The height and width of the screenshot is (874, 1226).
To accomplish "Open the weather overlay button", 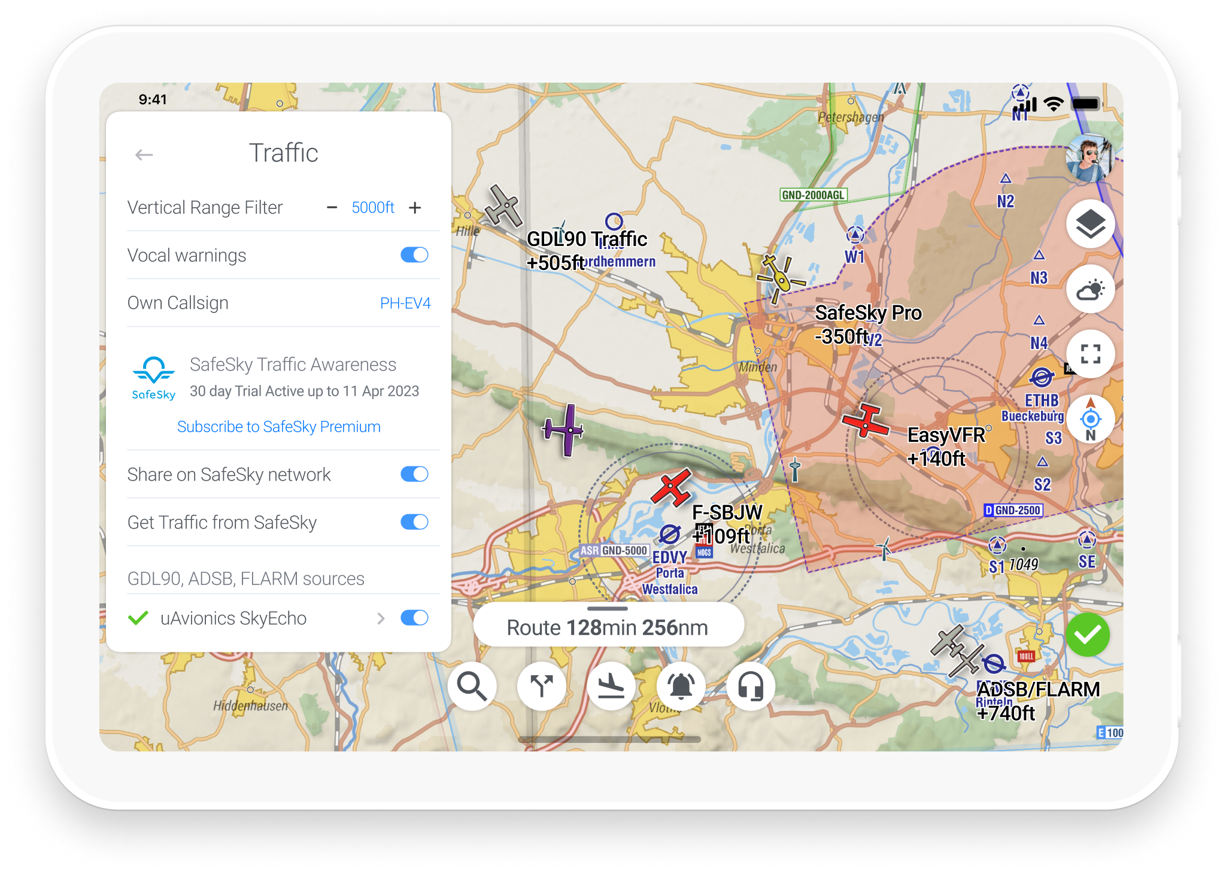I will tap(1090, 289).
